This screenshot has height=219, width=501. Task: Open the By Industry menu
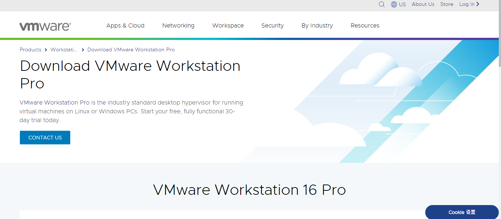[x=317, y=26]
